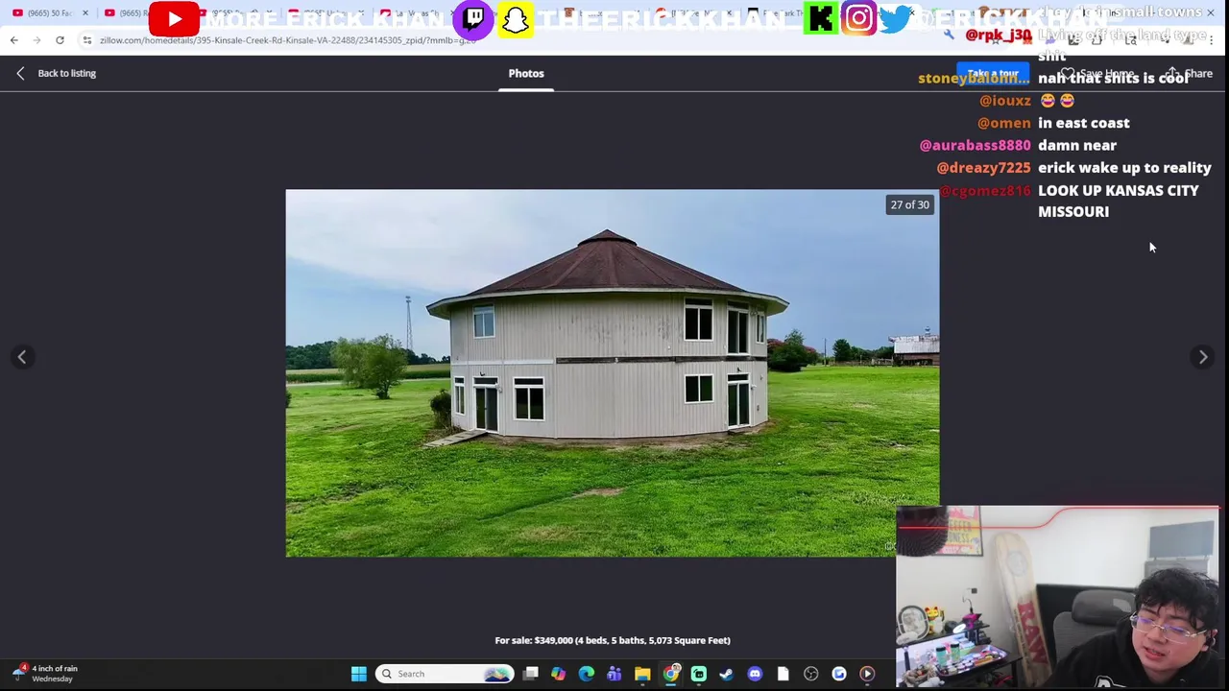
Task: Click the taskbar Search box
Action: pos(444,674)
